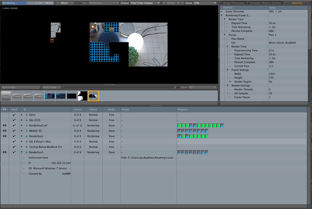
Task: Click the claim arrows icon for Renderboy1
Action: click(5, 152)
